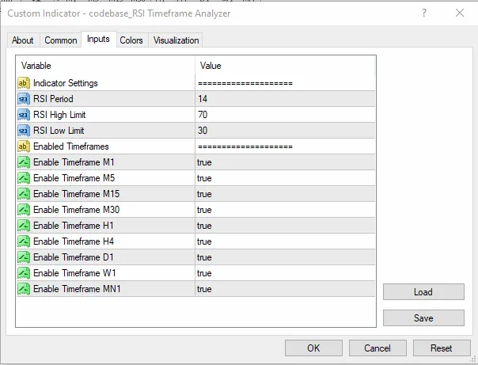The width and height of the screenshot is (478, 365).
Task: Click the boolean icon for Enable Timeframe H4
Action: (x=24, y=241)
